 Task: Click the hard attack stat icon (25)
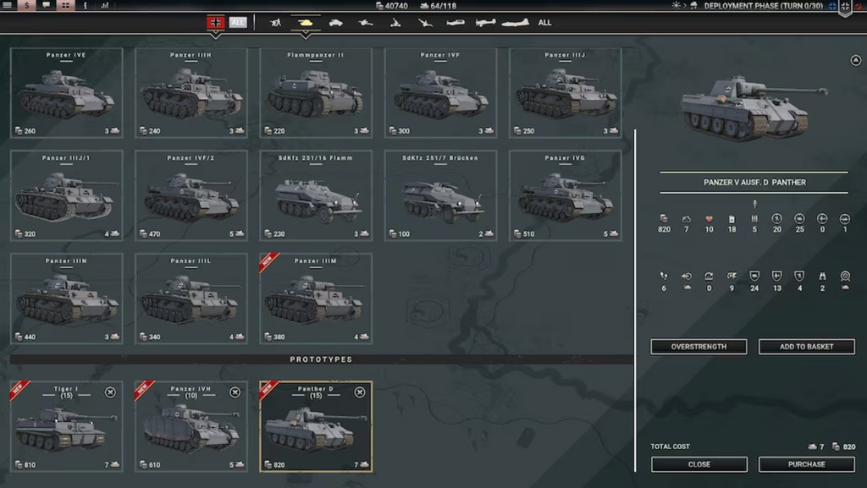coord(799,218)
